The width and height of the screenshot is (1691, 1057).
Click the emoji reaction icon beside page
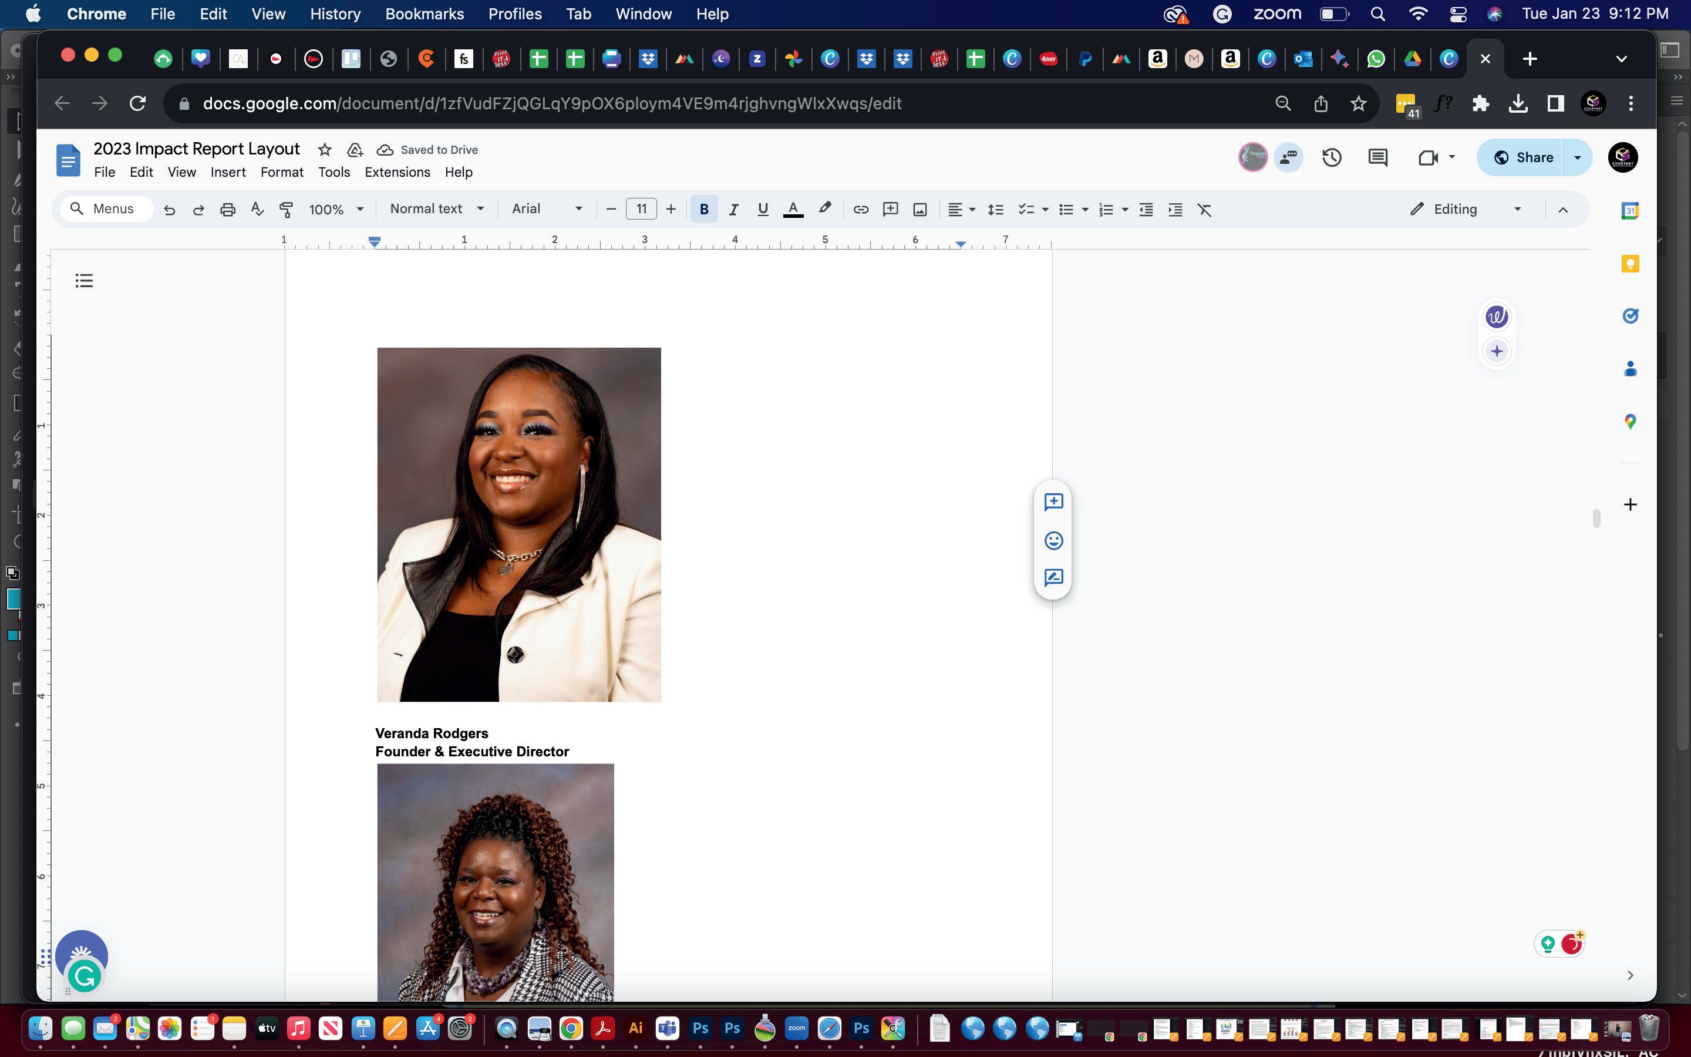tap(1053, 540)
